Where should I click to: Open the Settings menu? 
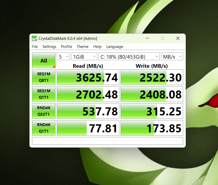pyautogui.click(x=49, y=47)
